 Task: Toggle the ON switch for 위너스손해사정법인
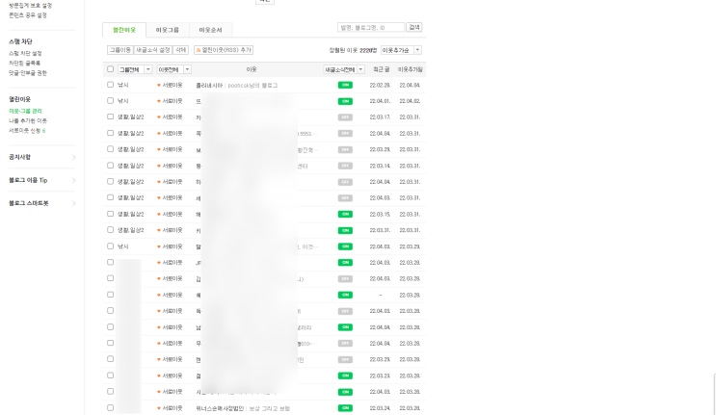[x=345, y=408]
